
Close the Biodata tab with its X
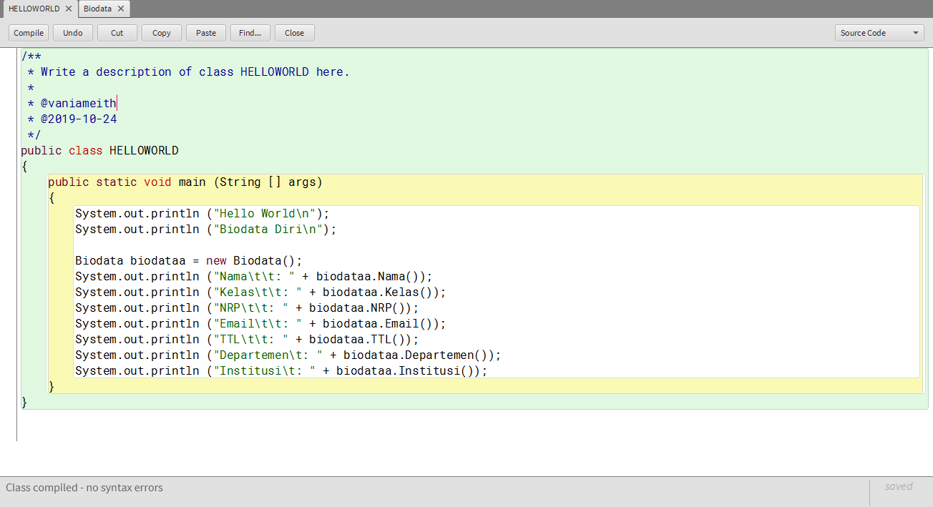[121, 9]
